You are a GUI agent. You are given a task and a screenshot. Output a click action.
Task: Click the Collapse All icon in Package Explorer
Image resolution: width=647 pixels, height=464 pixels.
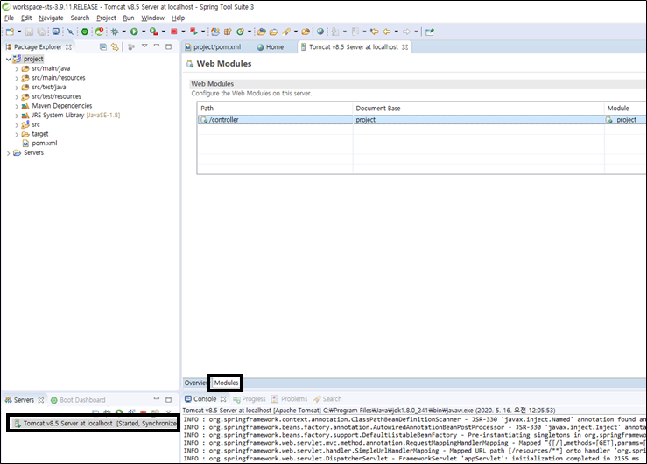point(103,47)
